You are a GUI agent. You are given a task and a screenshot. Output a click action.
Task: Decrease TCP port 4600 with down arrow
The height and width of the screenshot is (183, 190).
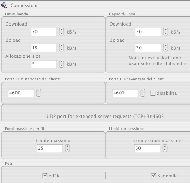coord(39,94)
